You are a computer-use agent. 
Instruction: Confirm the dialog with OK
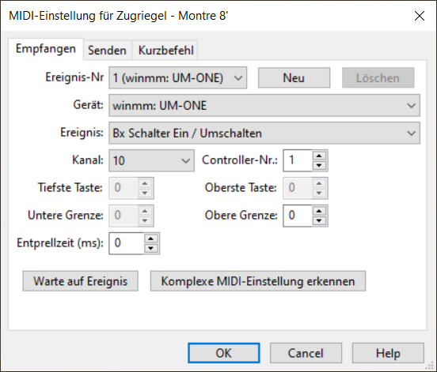click(224, 353)
